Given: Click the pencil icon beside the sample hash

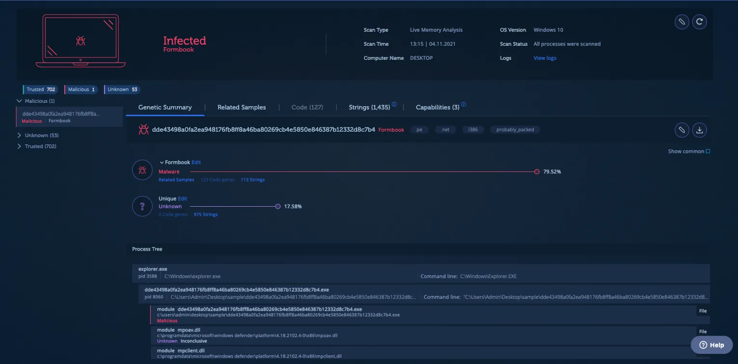Looking at the screenshot, I should pyautogui.click(x=682, y=130).
